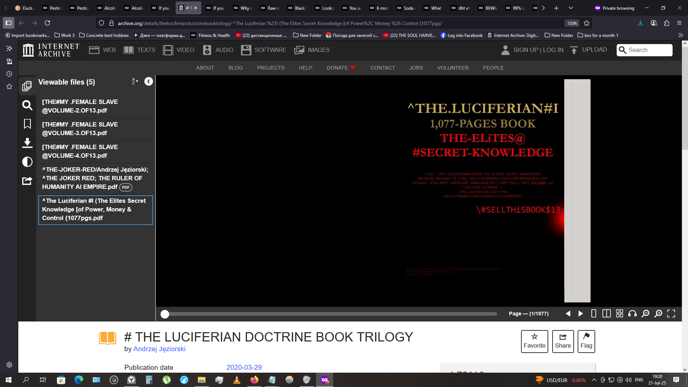688x387 pixels.
Task: Zoom out of the book page
Action: click(645, 314)
